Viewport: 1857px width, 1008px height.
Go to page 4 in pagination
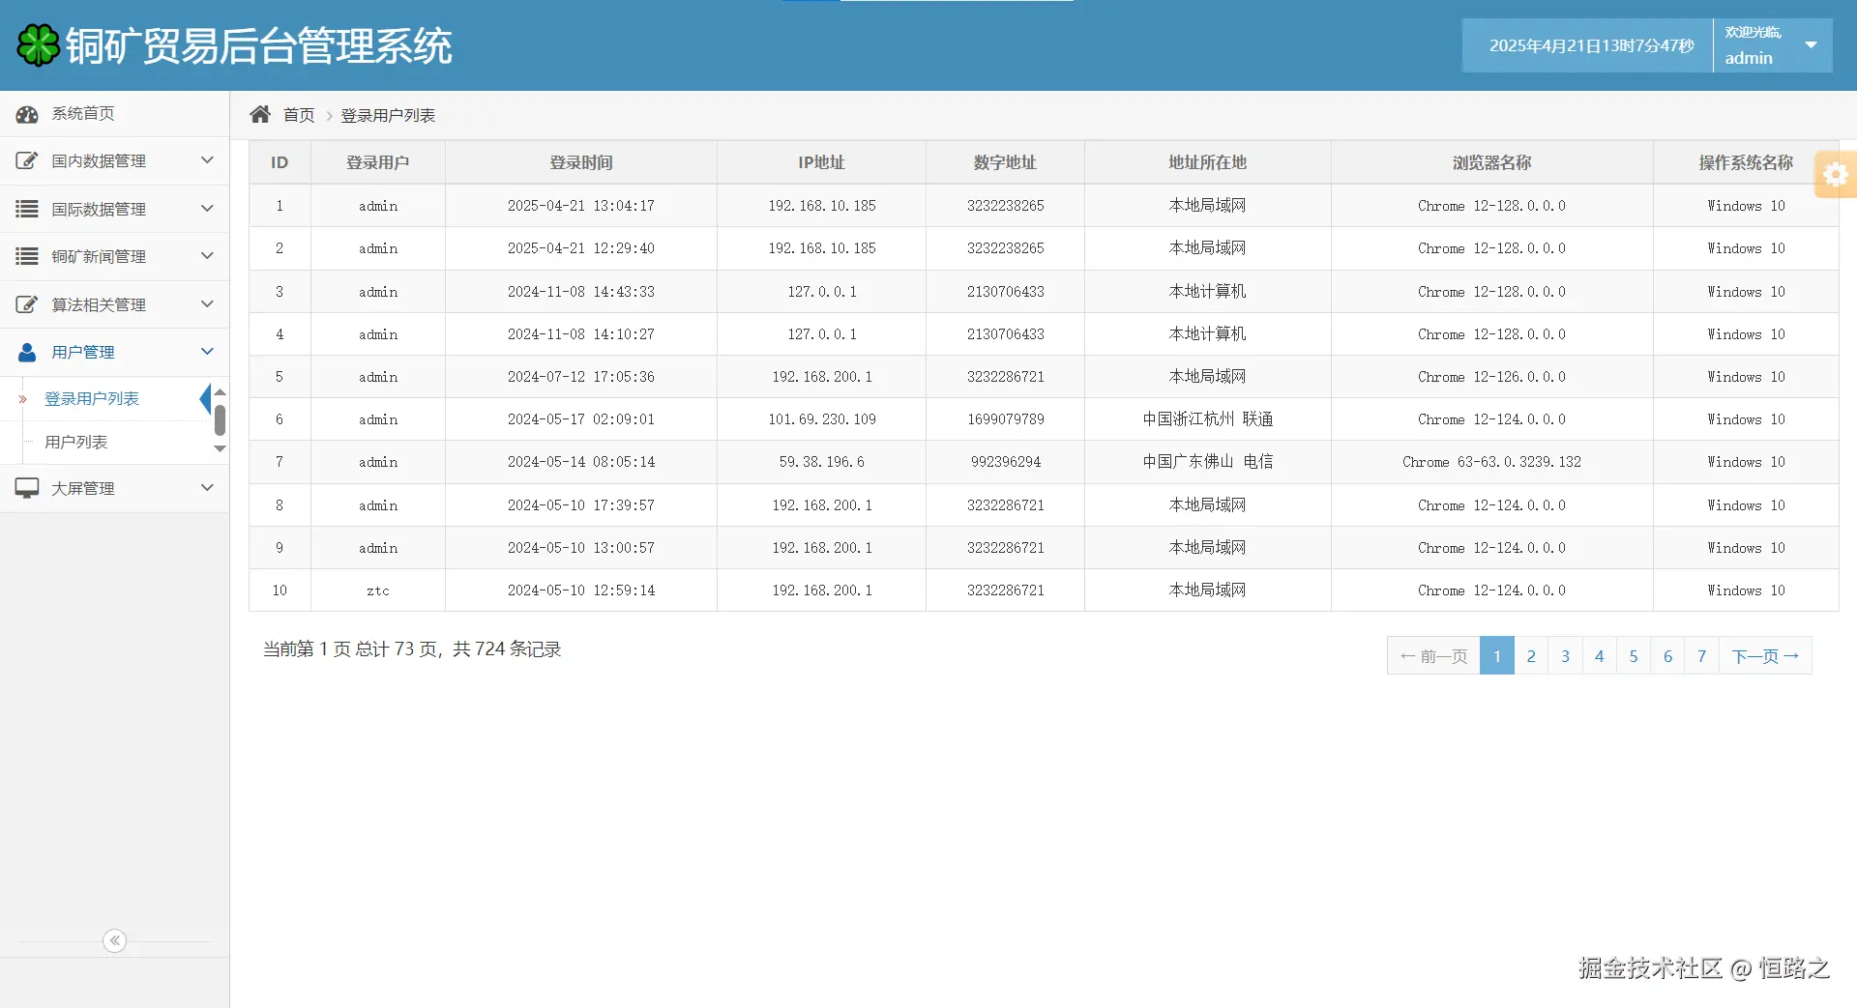1600,656
